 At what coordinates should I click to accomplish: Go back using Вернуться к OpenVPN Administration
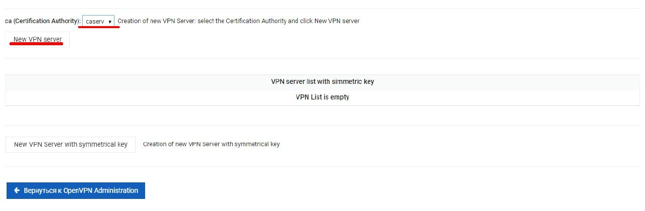[76, 190]
